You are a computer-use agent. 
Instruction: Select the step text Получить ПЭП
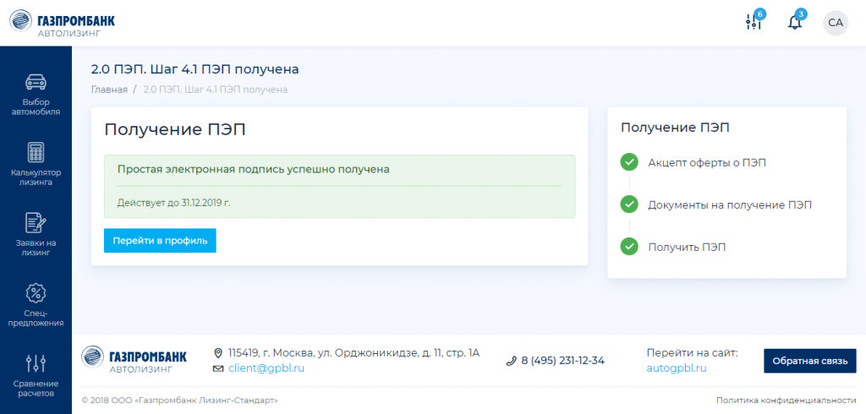click(687, 248)
